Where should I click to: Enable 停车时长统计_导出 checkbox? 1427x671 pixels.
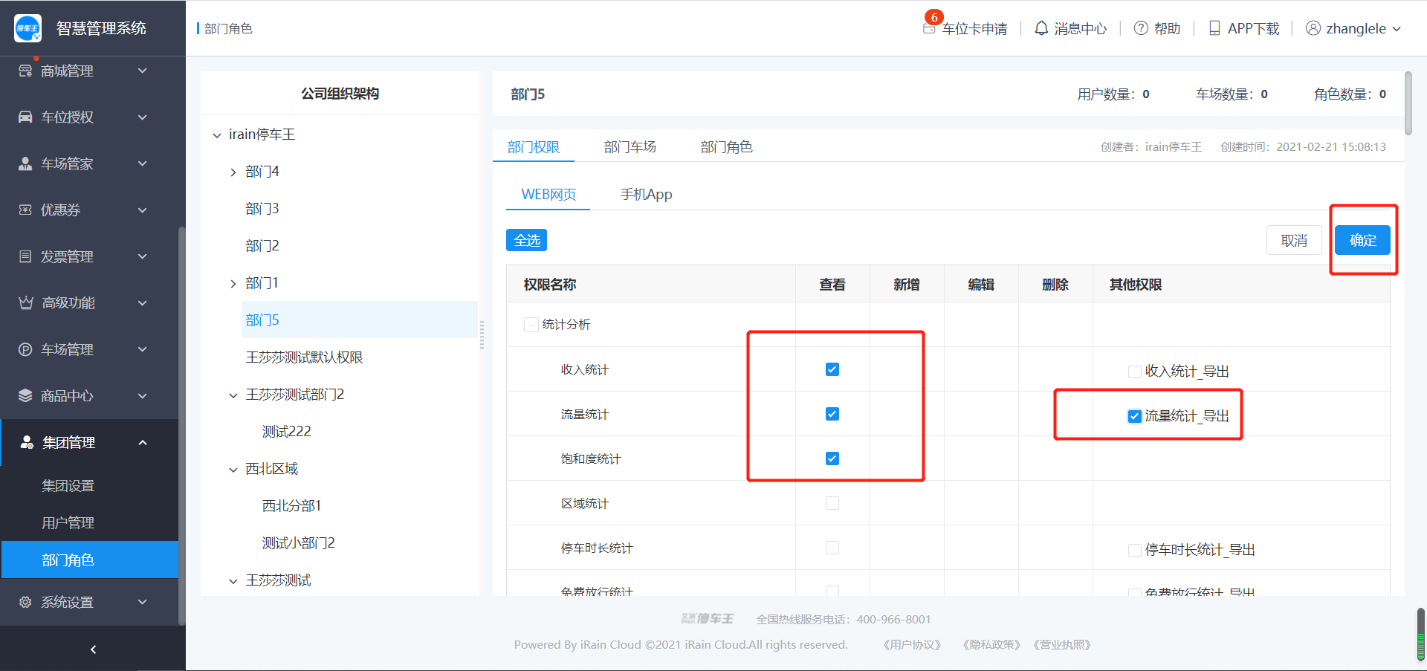(x=1135, y=550)
